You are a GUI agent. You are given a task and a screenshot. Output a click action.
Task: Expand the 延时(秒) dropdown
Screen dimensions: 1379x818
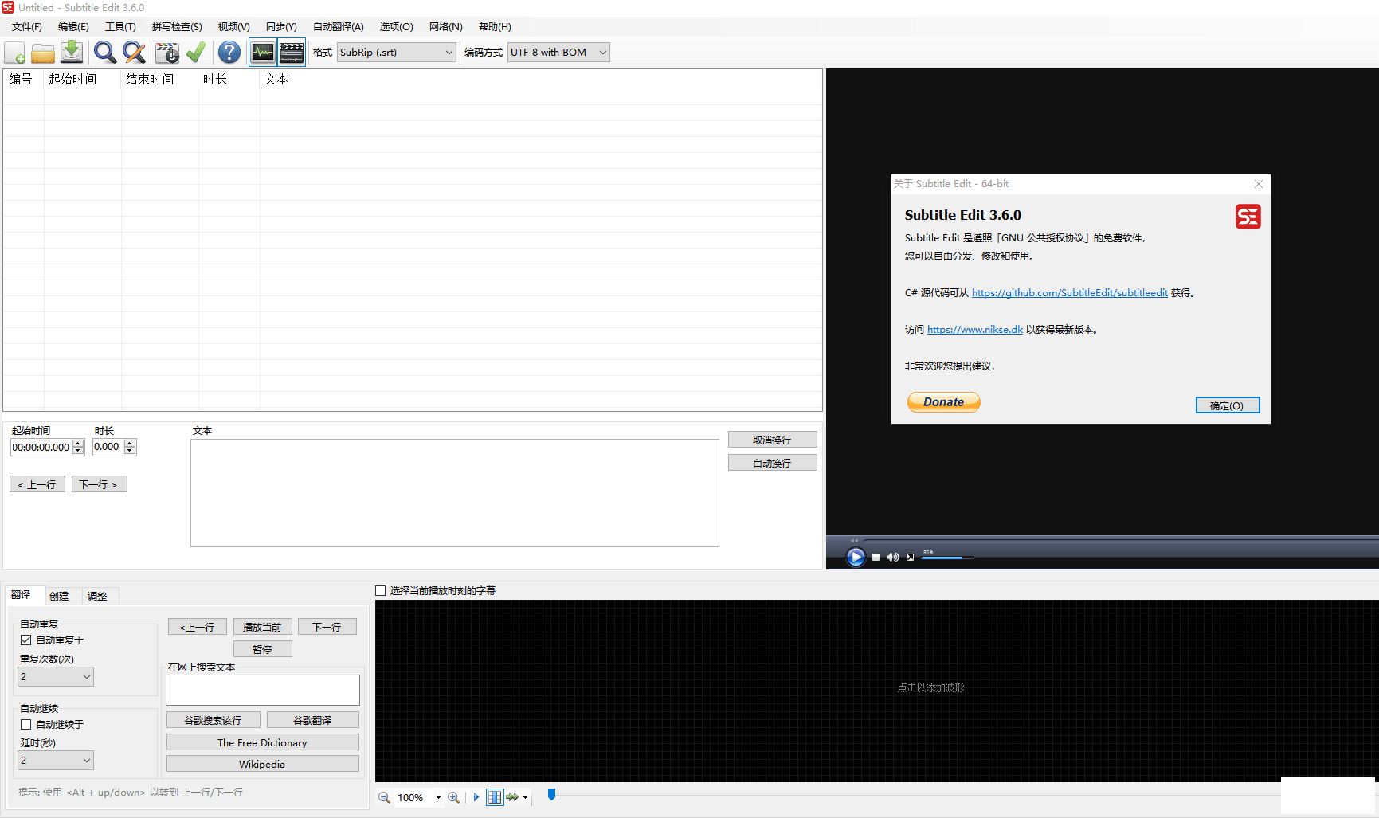[56, 760]
